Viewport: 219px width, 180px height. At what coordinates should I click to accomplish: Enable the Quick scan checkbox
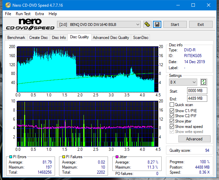tap(172, 105)
